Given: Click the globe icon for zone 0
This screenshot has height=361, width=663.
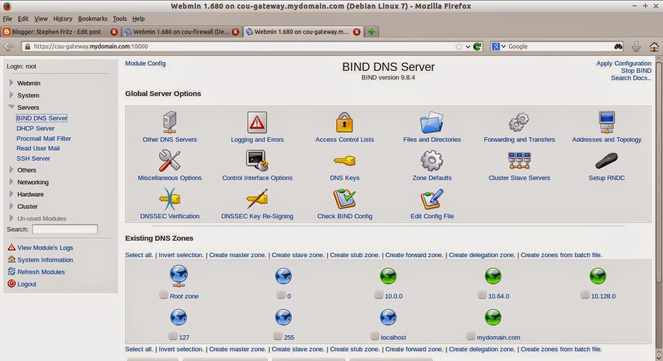Looking at the screenshot, I should click(x=283, y=276).
